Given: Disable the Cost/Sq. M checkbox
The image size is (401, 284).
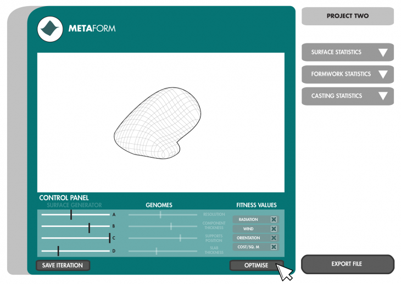Looking at the screenshot, I should point(274,247).
